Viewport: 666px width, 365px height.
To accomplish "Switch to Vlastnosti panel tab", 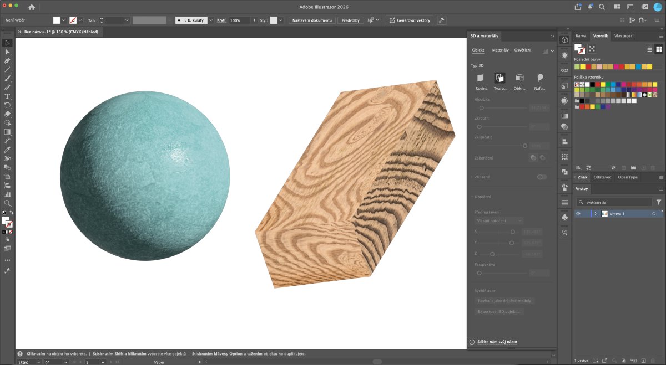I will pyautogui.click(x=624, y=35).
